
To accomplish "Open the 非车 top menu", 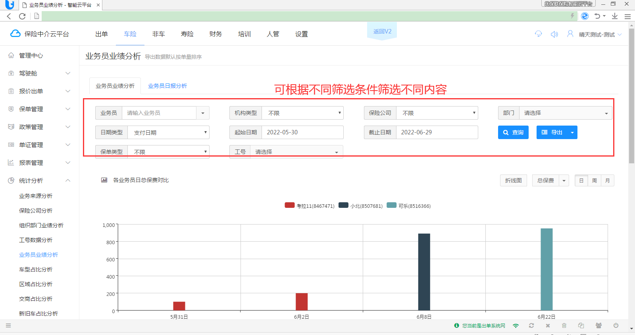I will [x=159, y=34].
